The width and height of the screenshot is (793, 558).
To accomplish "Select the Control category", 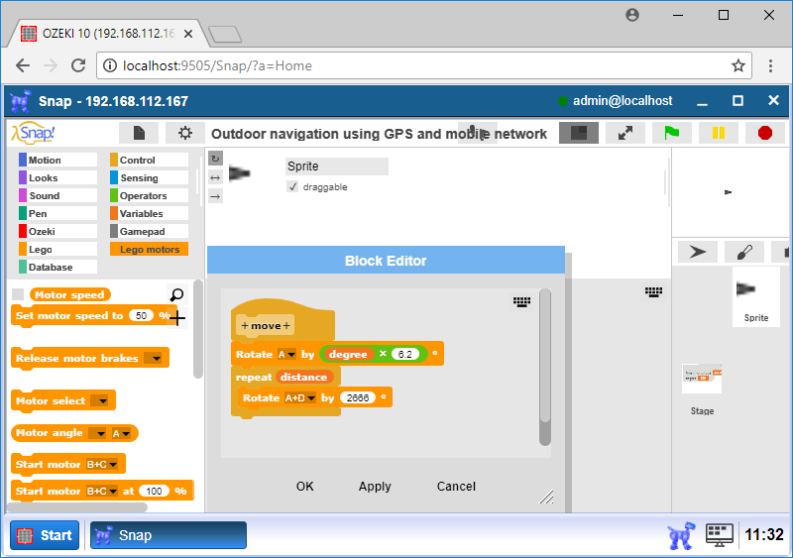I will (x=150, y=160).
